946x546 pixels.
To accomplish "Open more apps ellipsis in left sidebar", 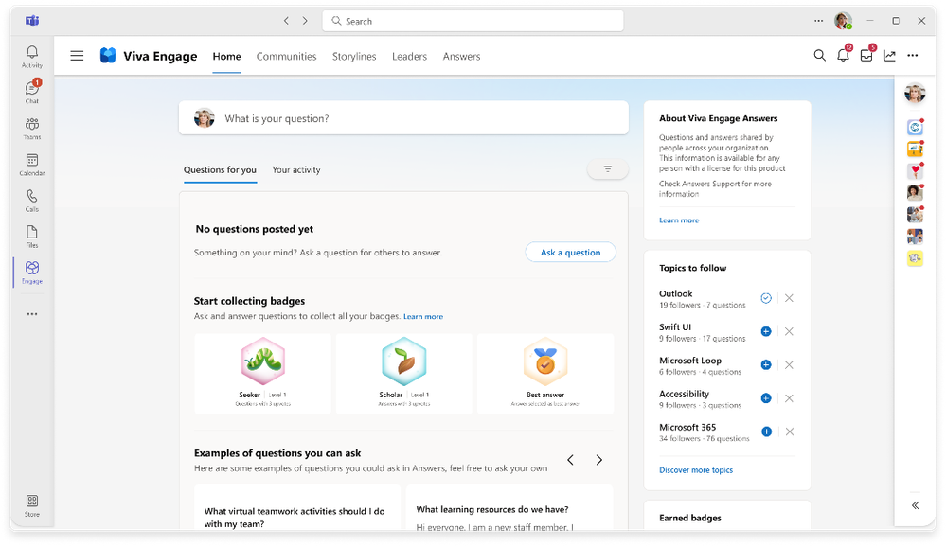I will point(32,314).
